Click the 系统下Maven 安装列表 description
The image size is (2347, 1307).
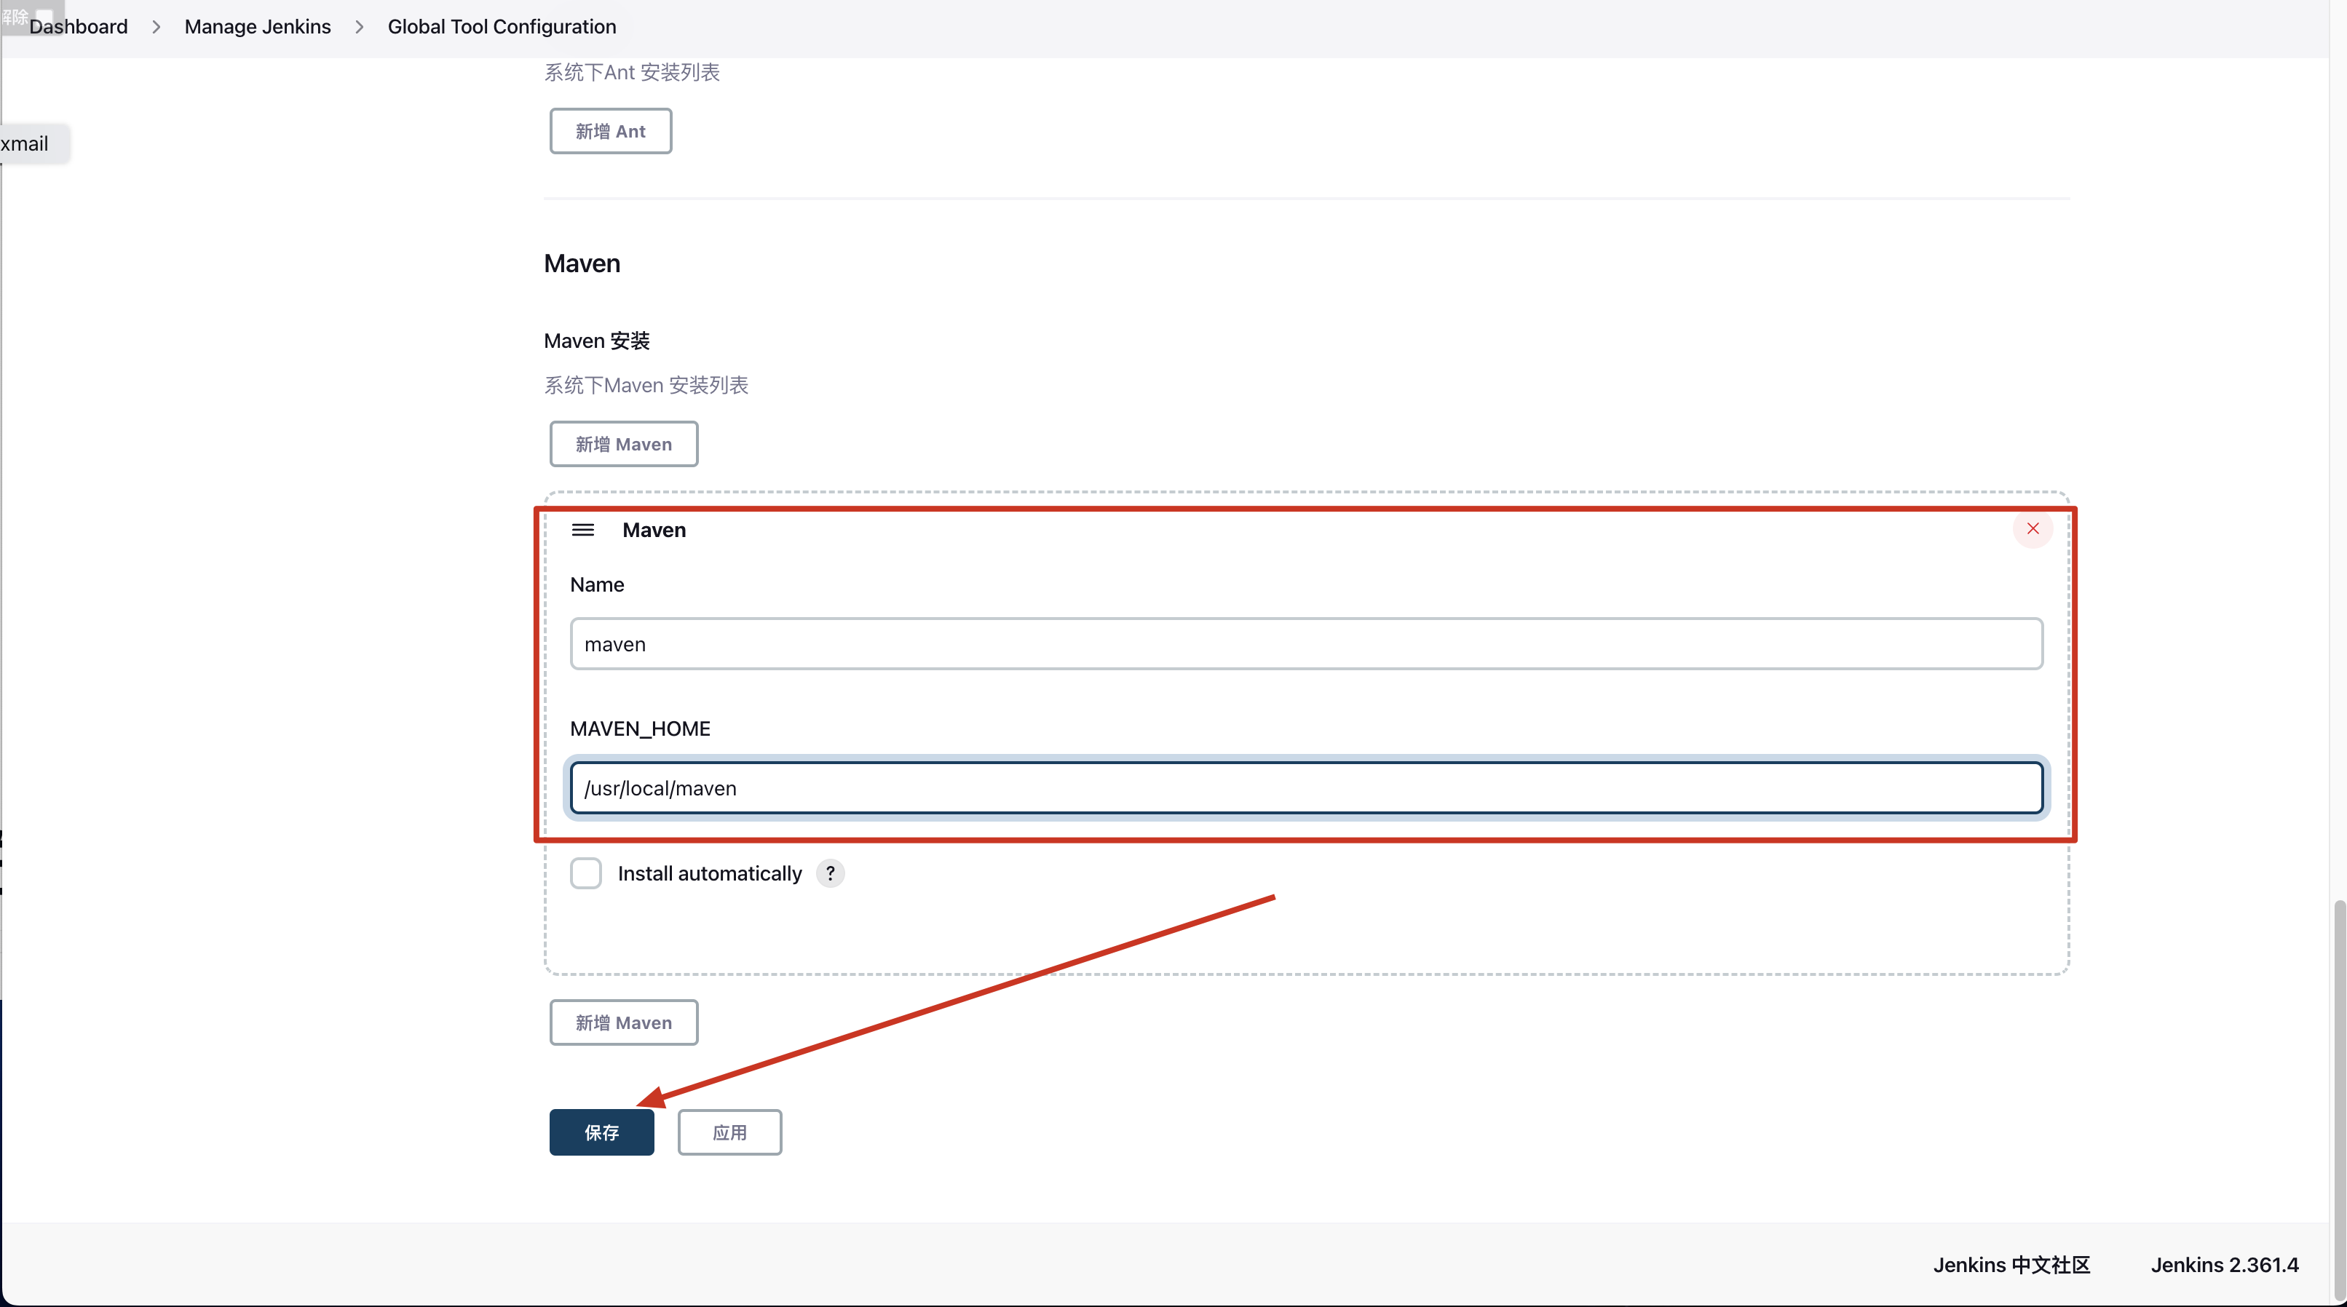point(646,385)
